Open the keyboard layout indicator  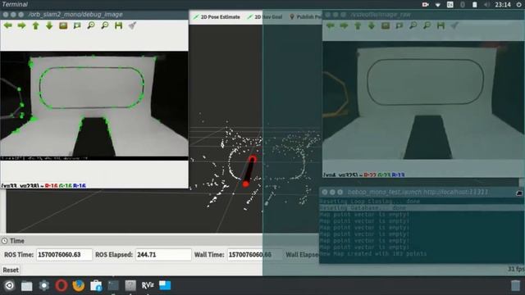(x=450, y=5)
